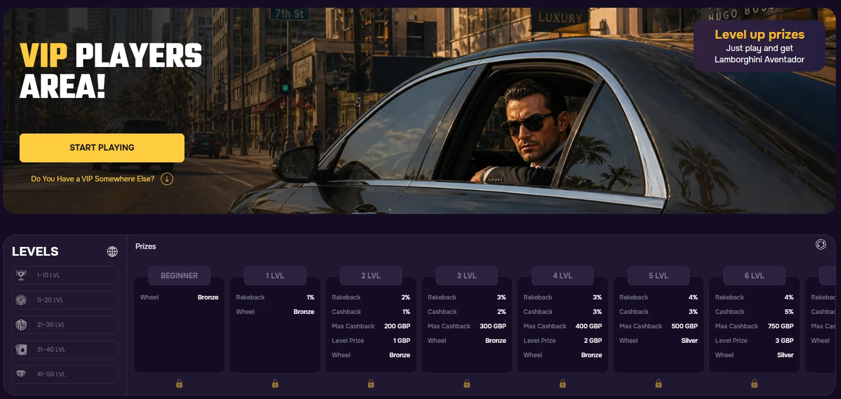Select the 1-10 LVL level range
This screenshot has height=399, width=841.
[x=65, y=275]
